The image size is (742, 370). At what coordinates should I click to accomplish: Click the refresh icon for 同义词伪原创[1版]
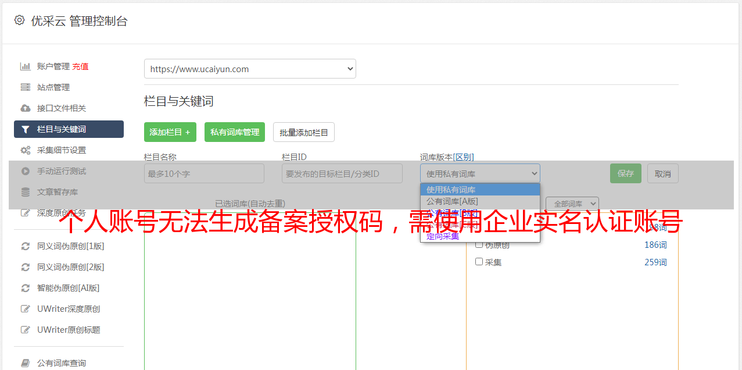click(x=25, y=246)
